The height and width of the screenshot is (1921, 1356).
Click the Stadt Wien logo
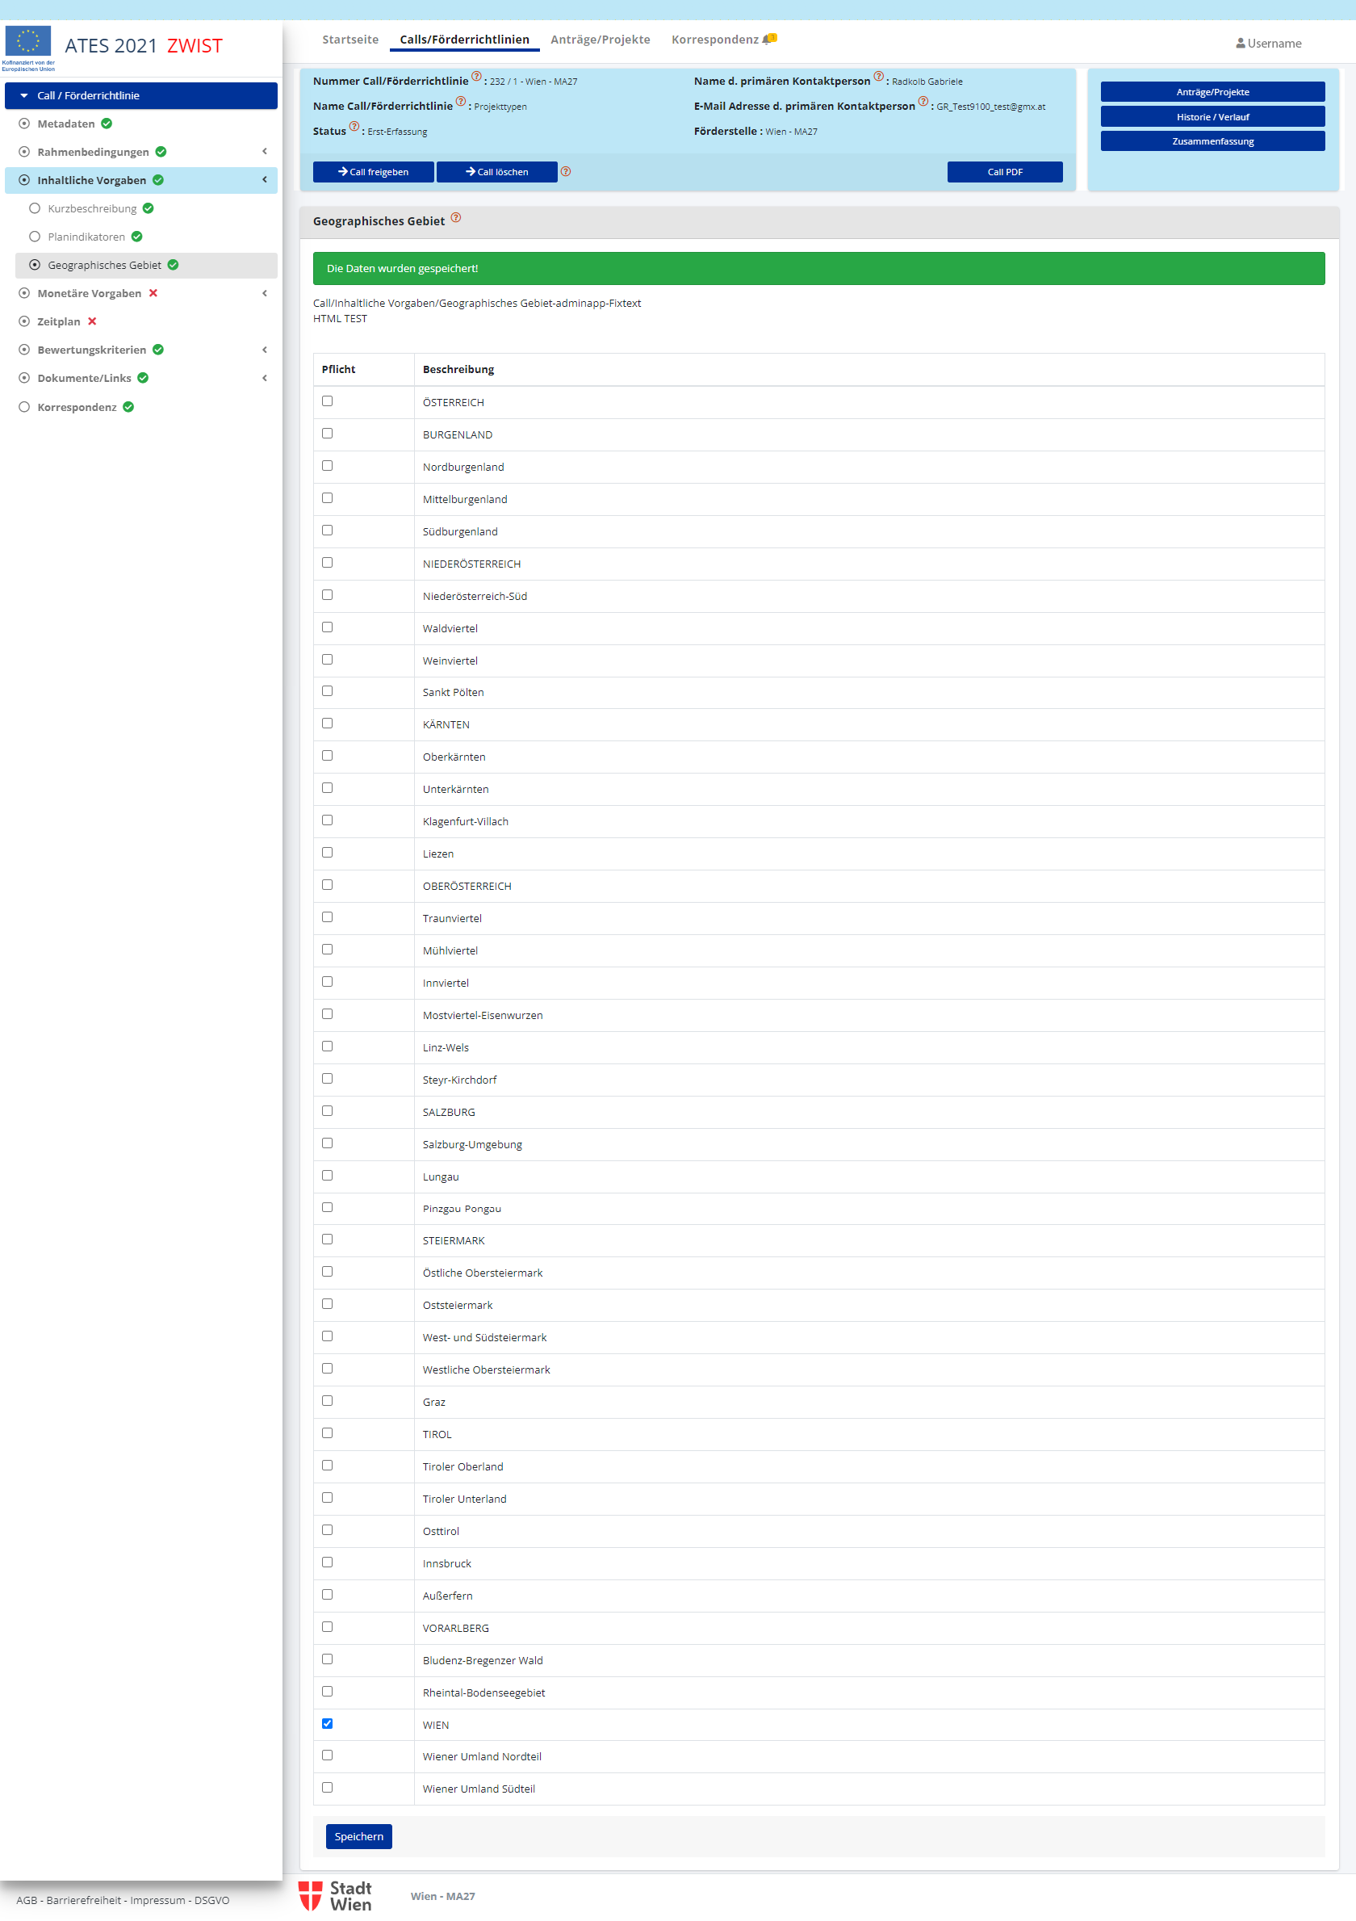click(x=336, y=1895)
